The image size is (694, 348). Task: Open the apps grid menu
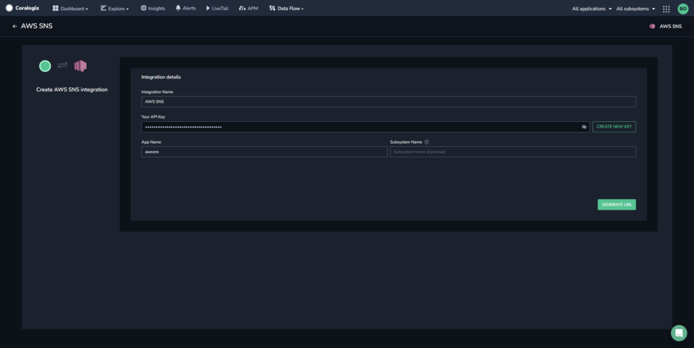point(666,9)
